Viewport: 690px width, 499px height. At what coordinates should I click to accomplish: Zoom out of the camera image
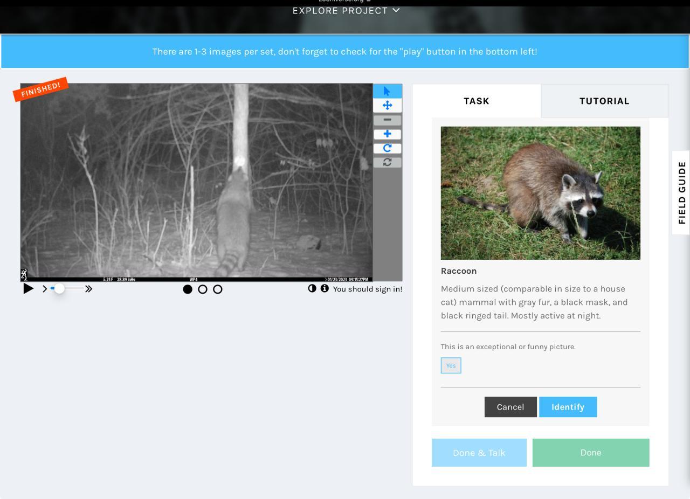(387, 120)
